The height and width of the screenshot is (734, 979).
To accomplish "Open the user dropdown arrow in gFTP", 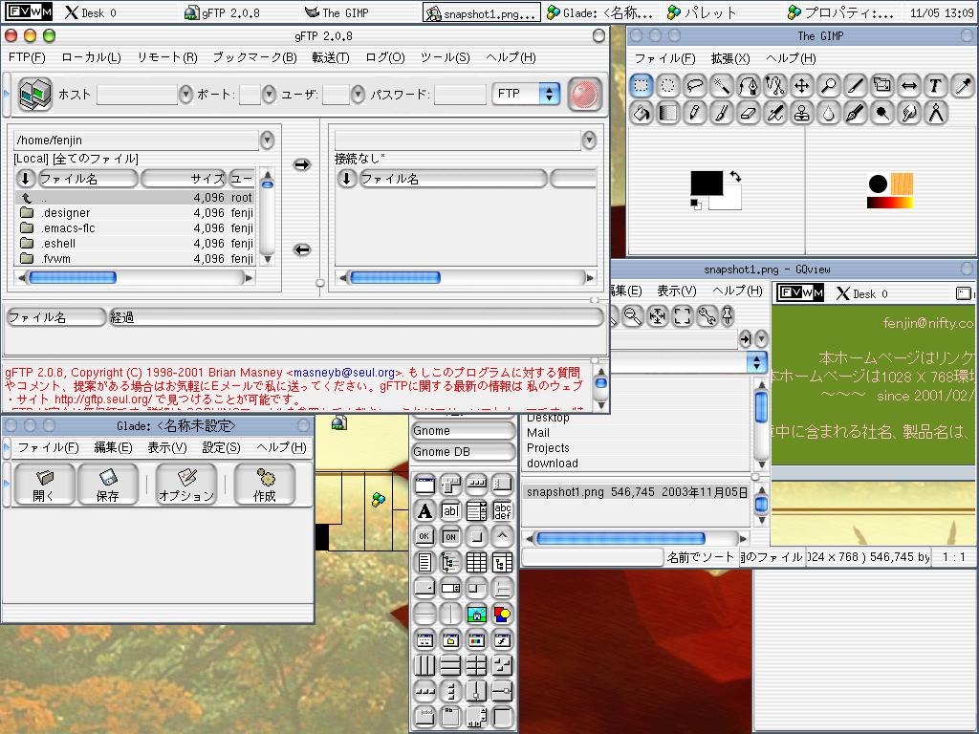I will [x=358, y=95].
